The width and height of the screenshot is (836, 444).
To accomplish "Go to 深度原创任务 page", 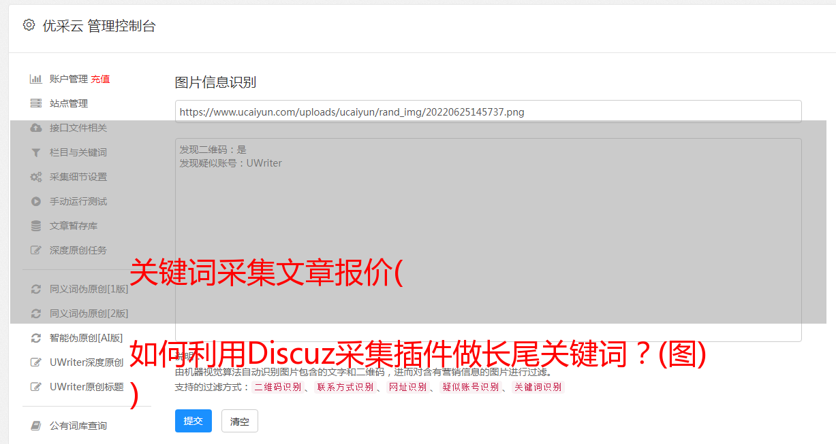I will (x=78, y=250).
